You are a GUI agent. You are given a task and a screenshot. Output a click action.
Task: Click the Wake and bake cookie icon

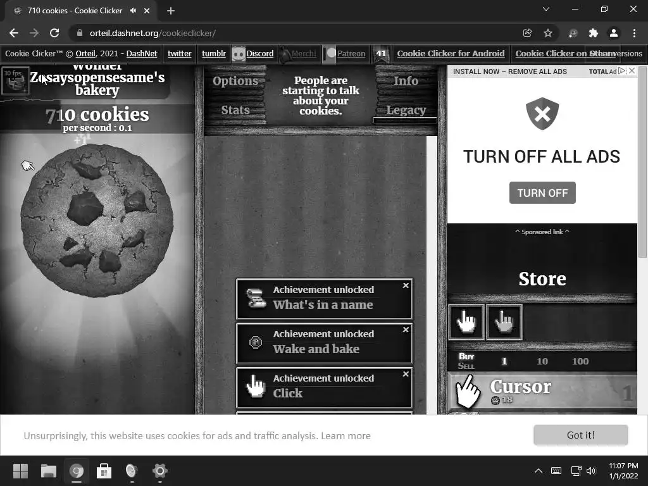coord(256,342)
